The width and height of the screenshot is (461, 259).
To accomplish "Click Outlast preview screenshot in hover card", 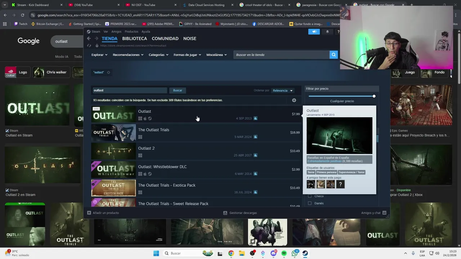I will click(339, 136).
